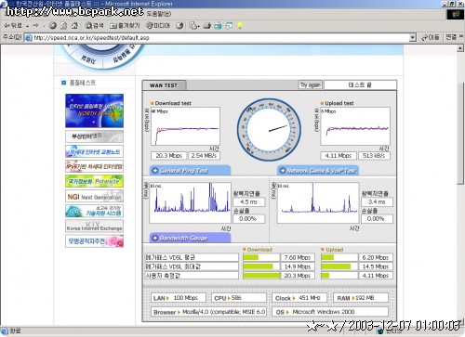
Task: Open the 국가정보화 Potalsite banner
Action: 94,181
